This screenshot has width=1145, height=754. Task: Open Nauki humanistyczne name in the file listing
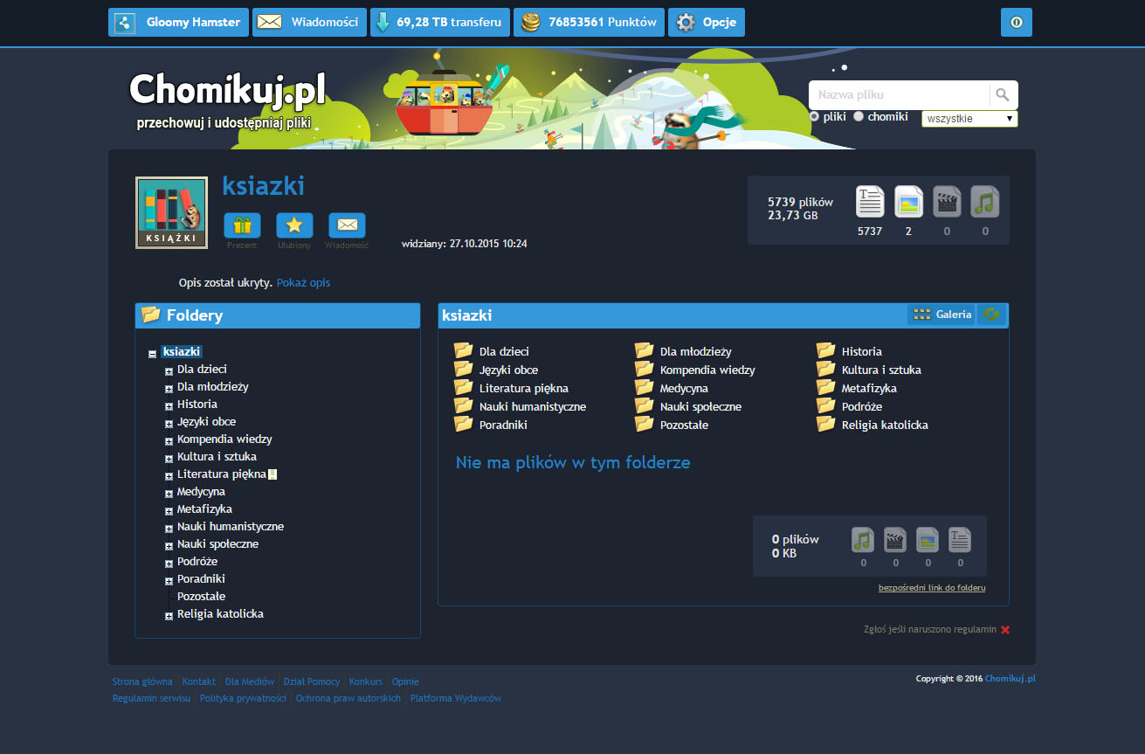click(533, 406)
